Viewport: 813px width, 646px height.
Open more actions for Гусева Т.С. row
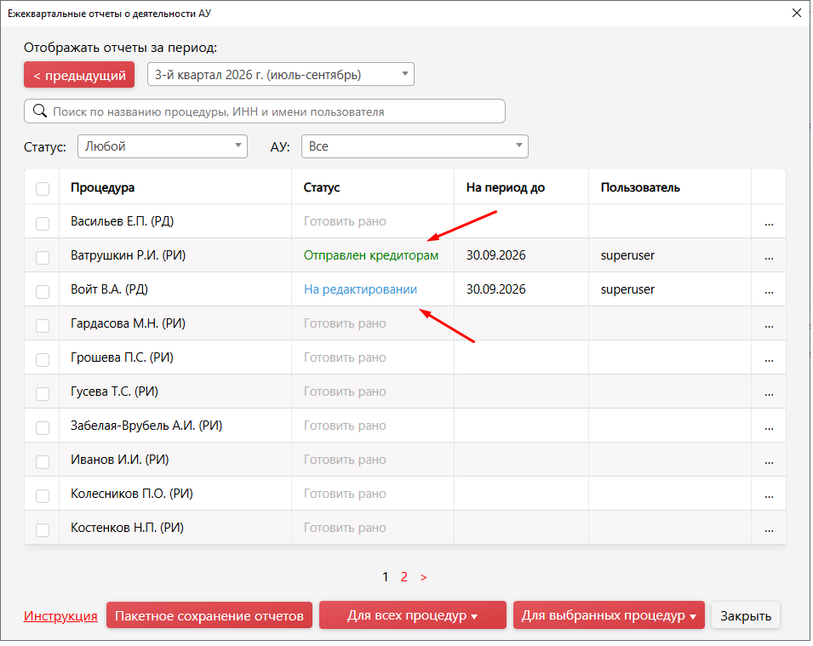coord(769,394)
